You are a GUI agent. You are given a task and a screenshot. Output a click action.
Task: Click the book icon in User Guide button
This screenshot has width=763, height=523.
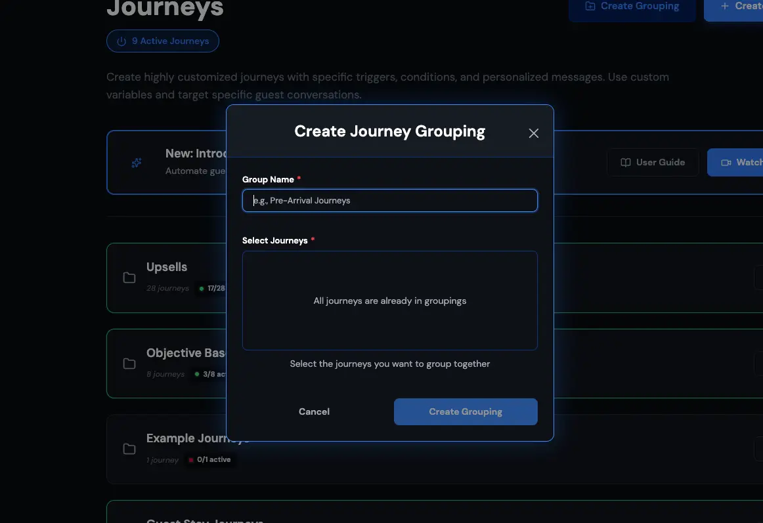pyautogui.click(x=625, y=162)
